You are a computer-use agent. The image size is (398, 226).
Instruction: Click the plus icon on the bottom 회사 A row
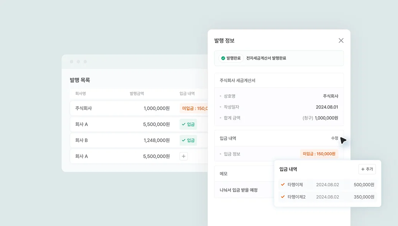184,156
